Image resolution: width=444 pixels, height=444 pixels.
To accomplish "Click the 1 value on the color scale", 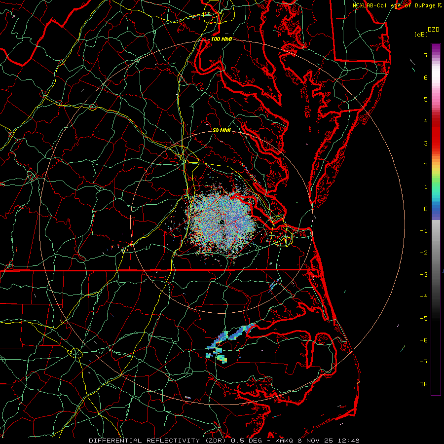I will pyautogui.click(x=426, y=187).
